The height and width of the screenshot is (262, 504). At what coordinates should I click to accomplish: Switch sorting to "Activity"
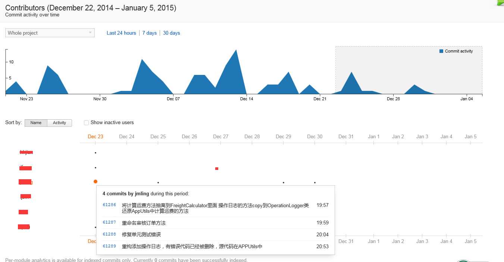click(x=59, y=123)
